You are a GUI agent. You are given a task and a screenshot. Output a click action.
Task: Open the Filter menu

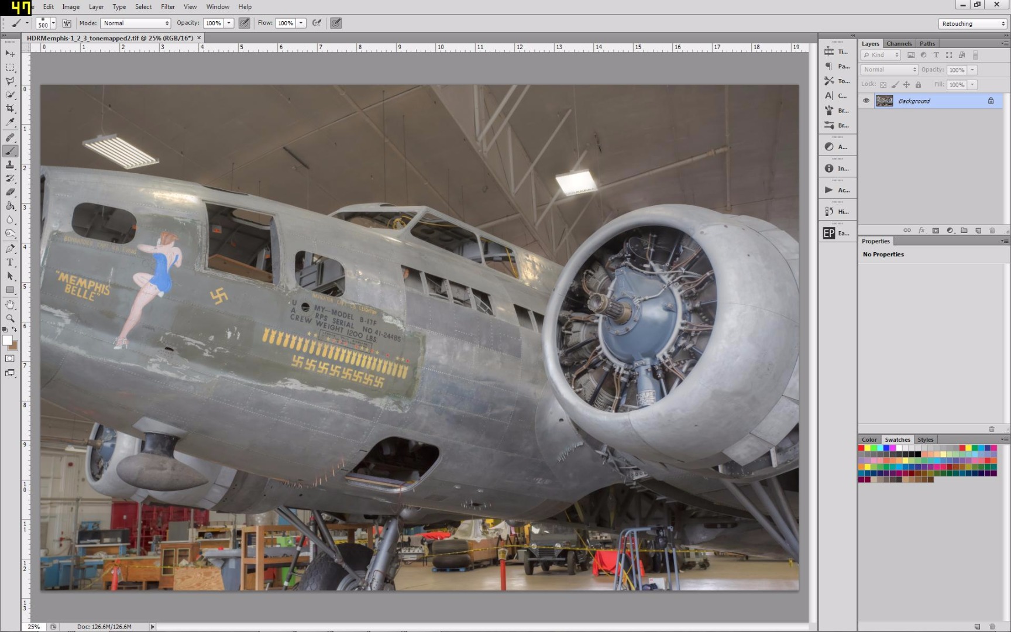tap(167, 6)
